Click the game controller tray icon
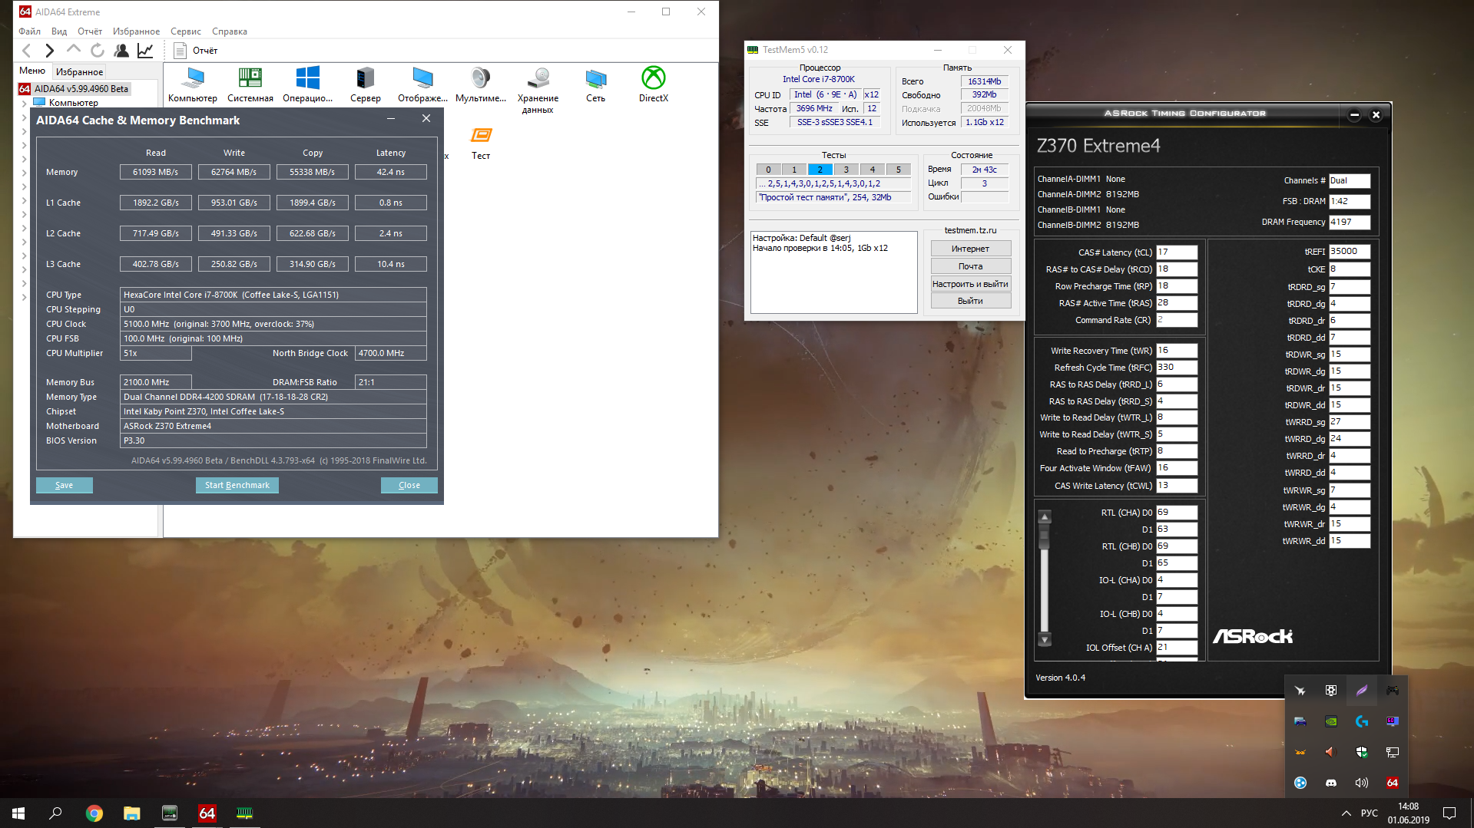The image size is (1474, 828). 1393,691
